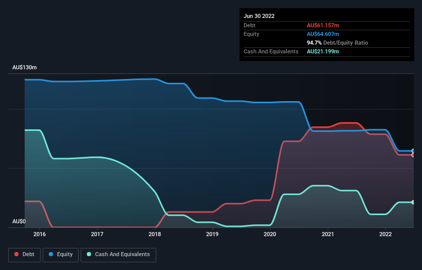Click the 2021 x-axis label
Viewport: 422px width, 270px height.
328,234
